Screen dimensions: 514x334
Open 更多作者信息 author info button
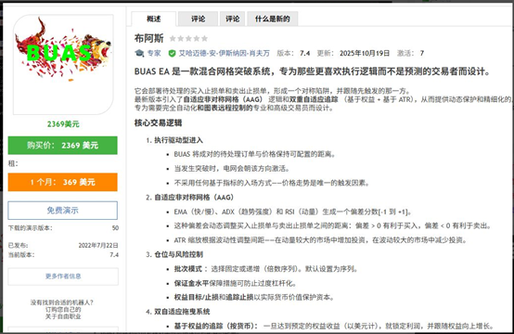(x=63, y=276)
